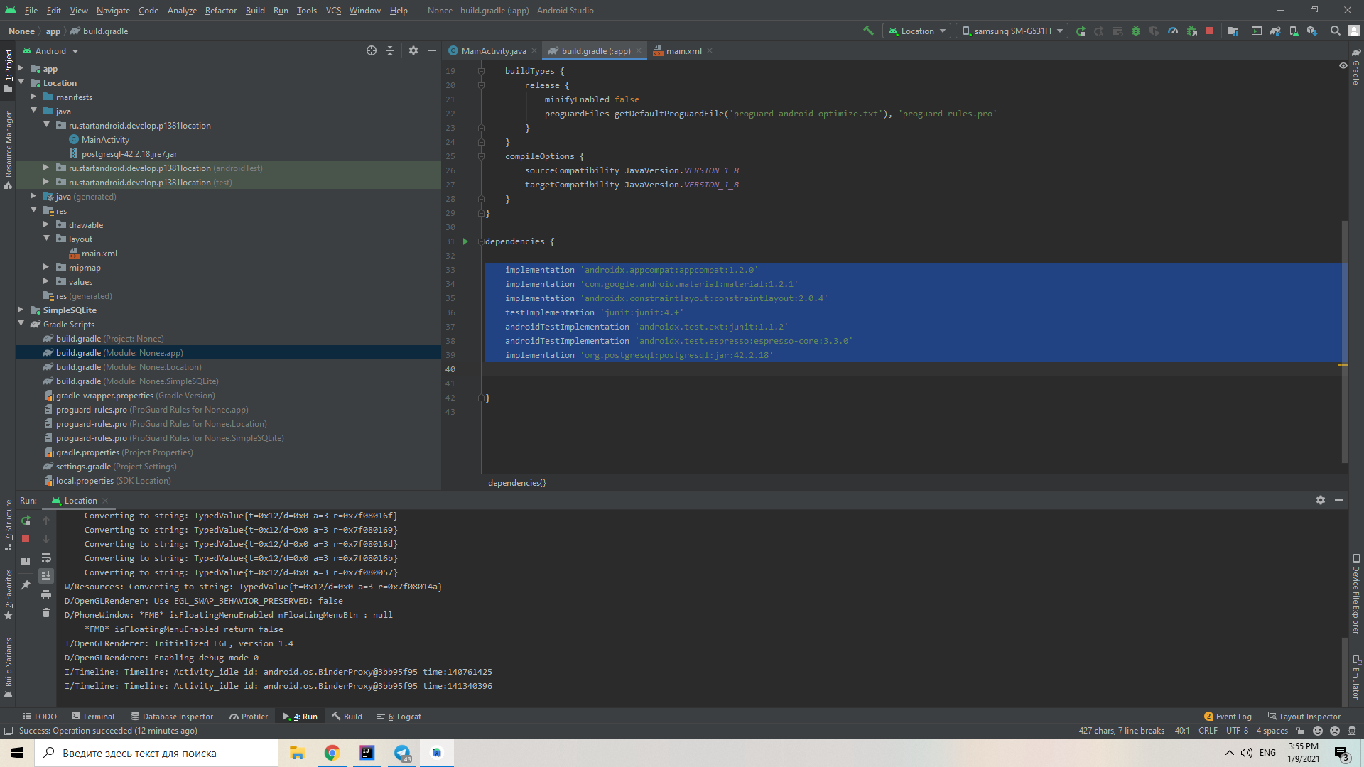
Task: Open Chrome from the Windows taskbar
Action: click(332, 753)
